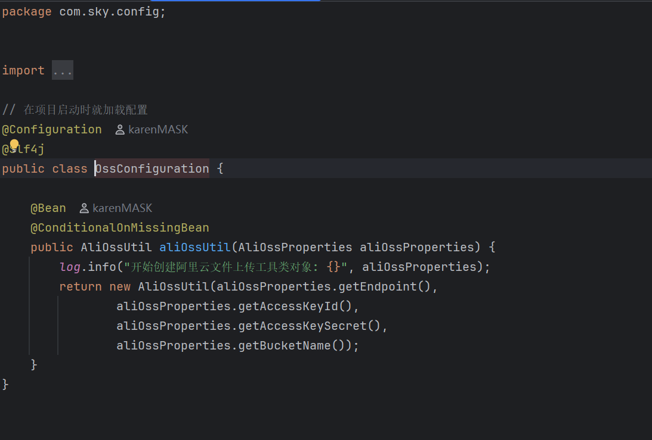
Task: Click the user icon next to @Configuration
Action: [x=120, y=130]
